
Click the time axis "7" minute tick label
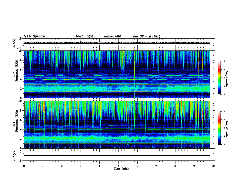156,166
